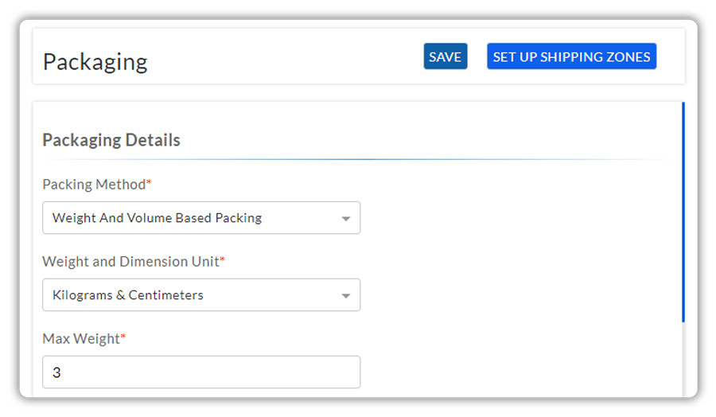Screen dimensions: 716x417
Task: Click the red asterisk beside Packing Method
Action: (x=149, y=182)
